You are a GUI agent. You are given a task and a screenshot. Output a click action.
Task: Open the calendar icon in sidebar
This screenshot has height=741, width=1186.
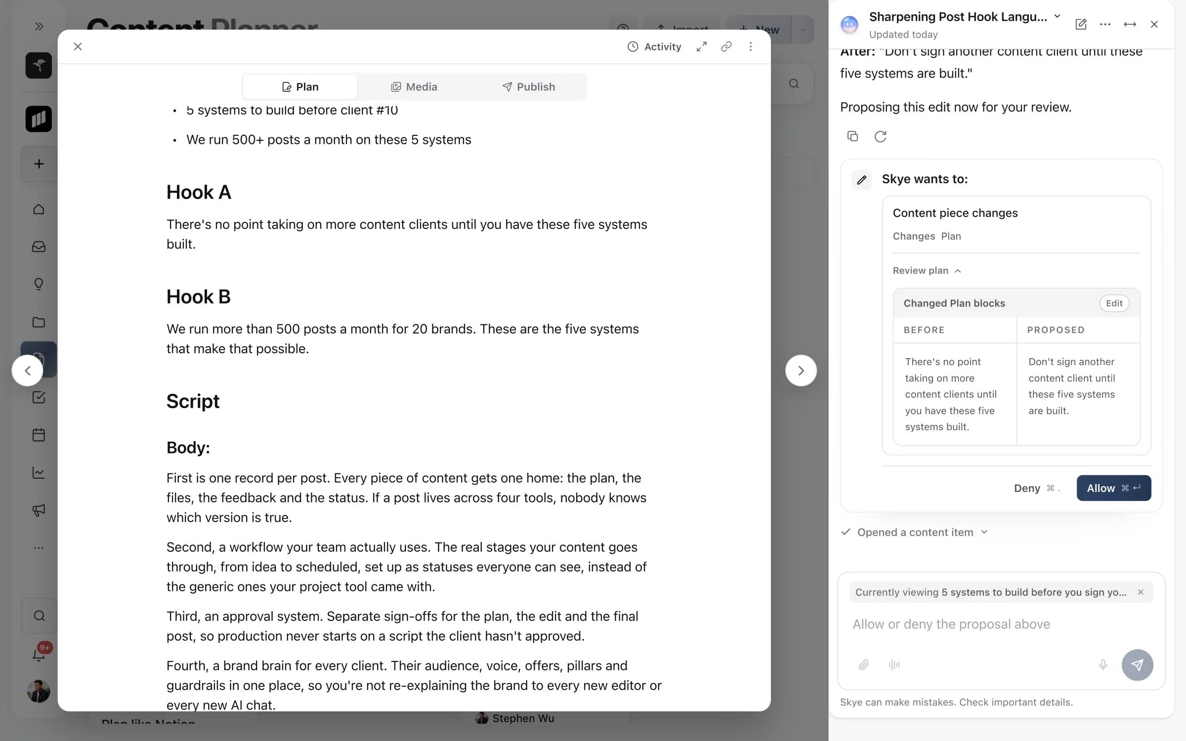coord(39,435)
